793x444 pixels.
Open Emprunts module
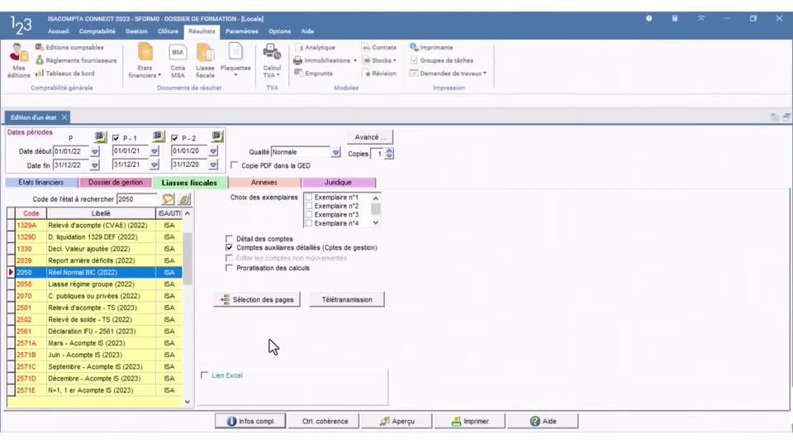[x=313, y=74]
